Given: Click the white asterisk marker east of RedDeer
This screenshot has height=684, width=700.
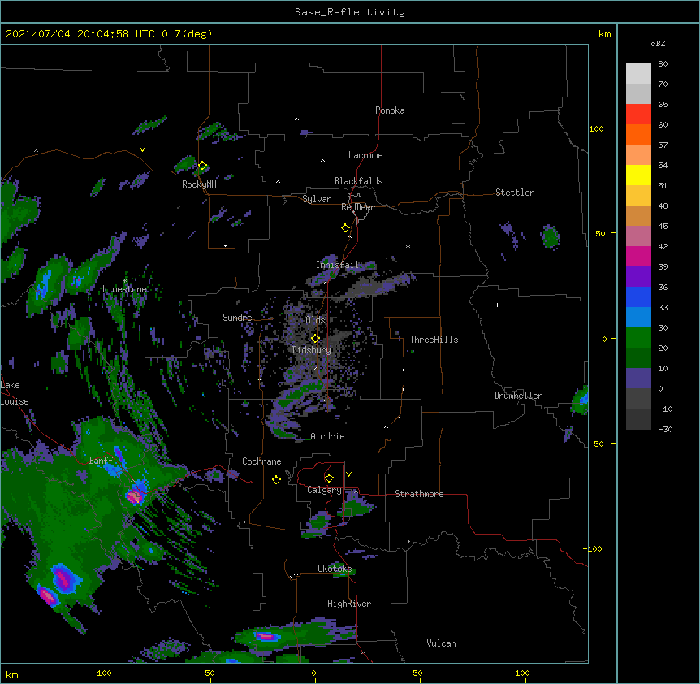Looking at the screenshot, I should pos(408,246).
